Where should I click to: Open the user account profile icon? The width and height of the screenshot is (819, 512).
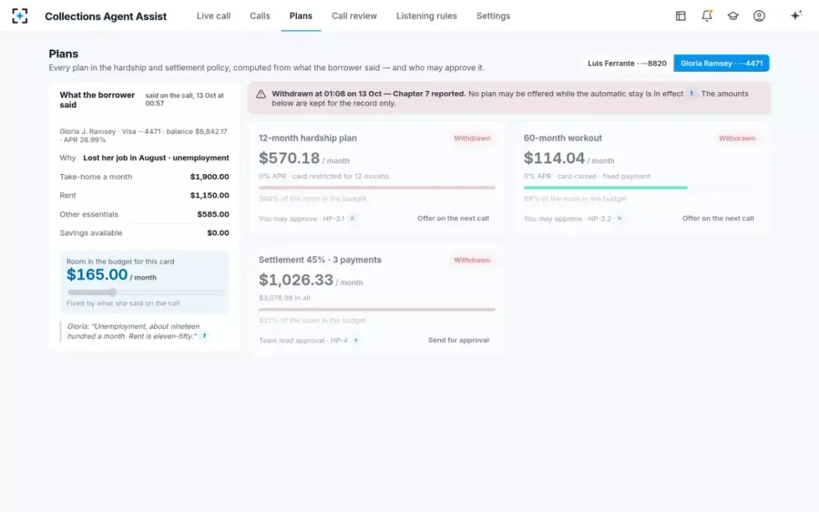pyautogui.click(x=759, y=16)
